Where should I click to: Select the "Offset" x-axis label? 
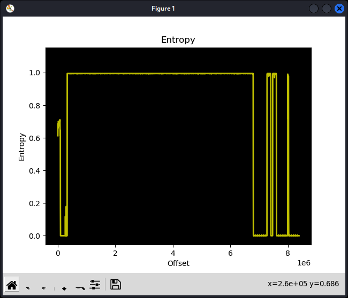178,263
